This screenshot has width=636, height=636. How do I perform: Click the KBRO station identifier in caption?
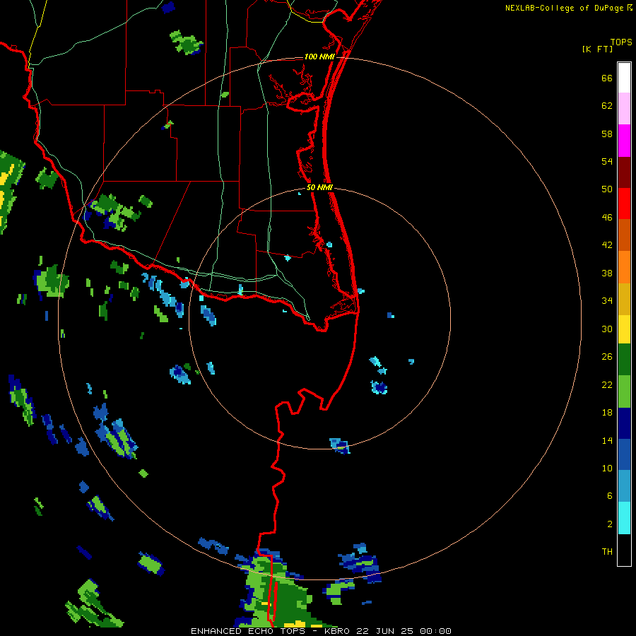(x=336, y=631)
